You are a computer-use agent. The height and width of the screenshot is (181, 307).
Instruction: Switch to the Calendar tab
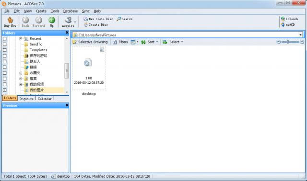pos(45,99)
